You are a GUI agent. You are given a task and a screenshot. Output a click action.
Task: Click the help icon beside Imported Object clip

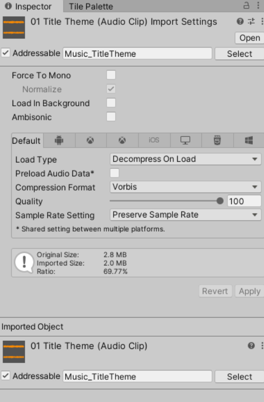pyautogui.click(x=251, y=345)
